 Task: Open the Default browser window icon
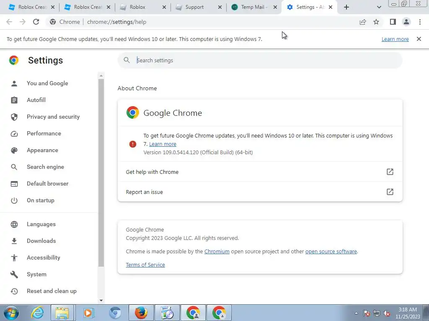click(14, 184)
